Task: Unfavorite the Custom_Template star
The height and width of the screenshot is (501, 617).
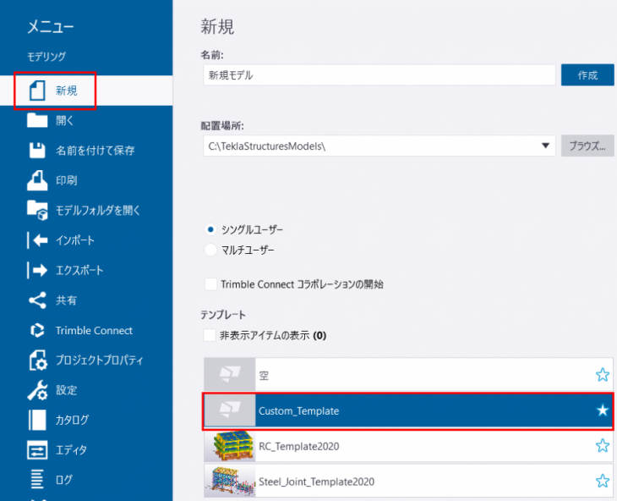Action: pos(603,410)
